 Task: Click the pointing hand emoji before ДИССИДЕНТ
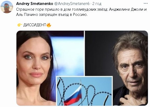click(x=20, y=25)
